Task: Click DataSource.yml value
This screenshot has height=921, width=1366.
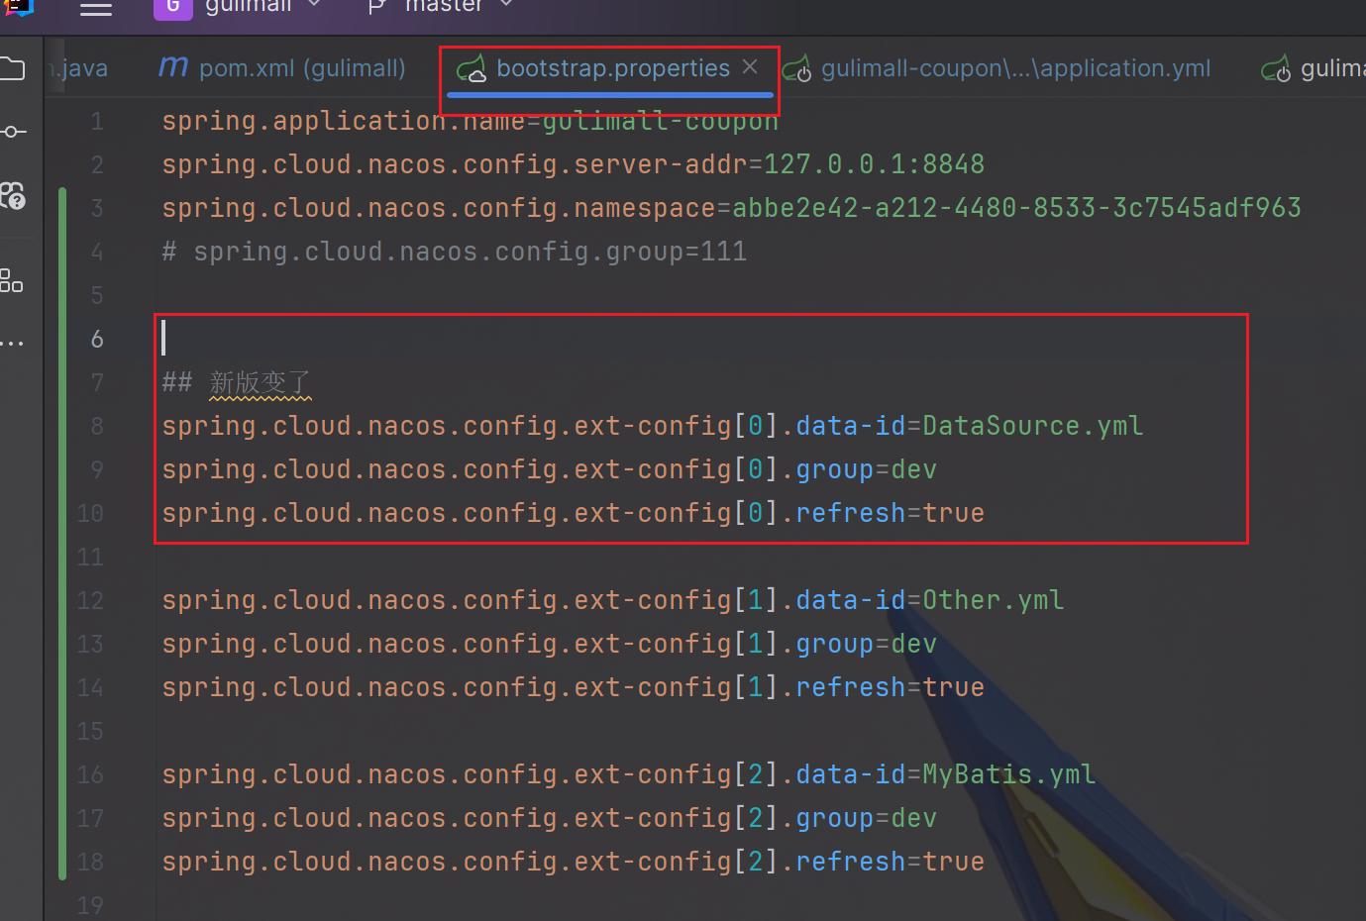Action: pos(1032,426)
